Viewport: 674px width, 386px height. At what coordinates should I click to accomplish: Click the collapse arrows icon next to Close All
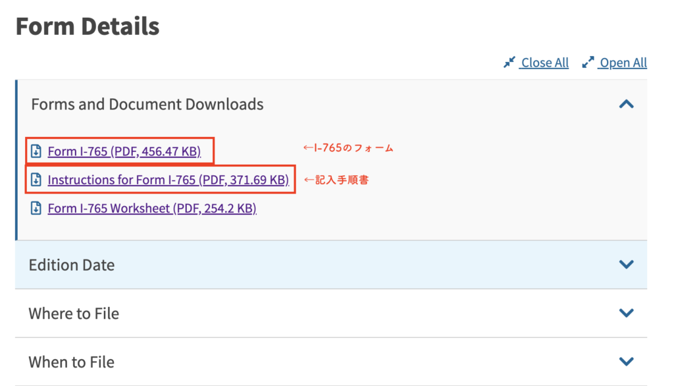pyautogui.click(x=509, y=63)
